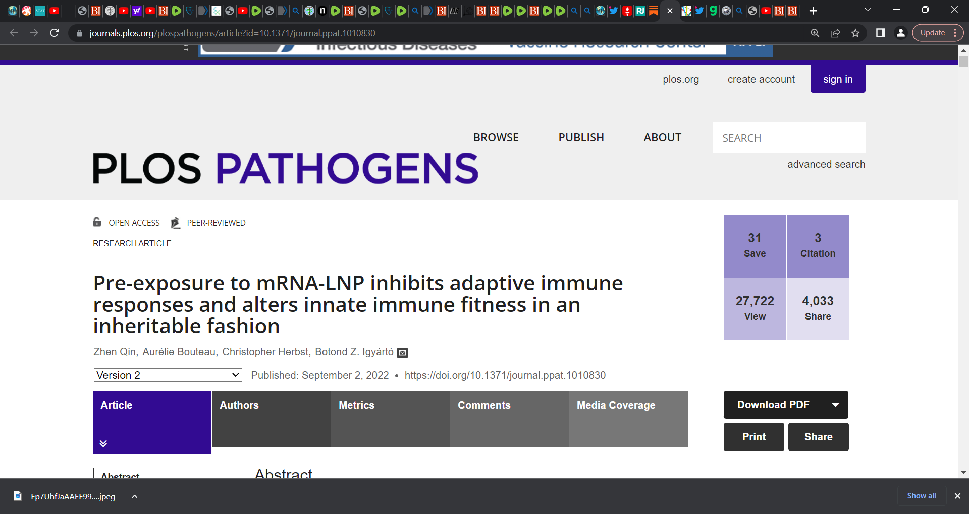
Task: Go back to the previous page
Action: 14,33
